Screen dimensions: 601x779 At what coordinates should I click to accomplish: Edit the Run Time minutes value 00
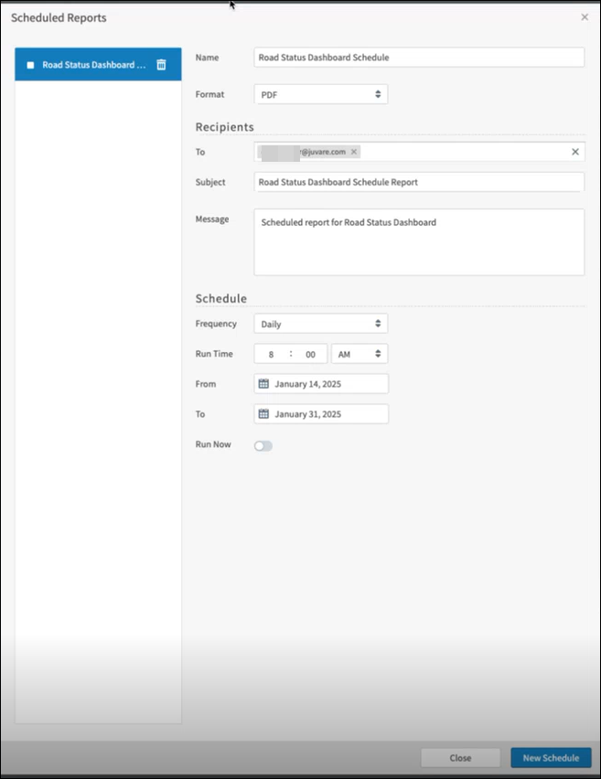click(x=311, y=354)
